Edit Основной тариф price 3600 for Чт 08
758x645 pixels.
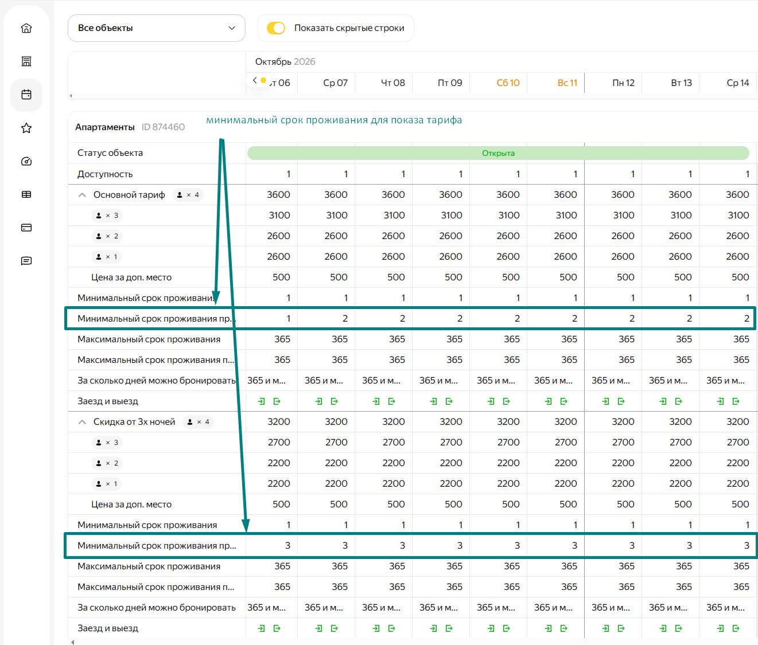(393, 195)
